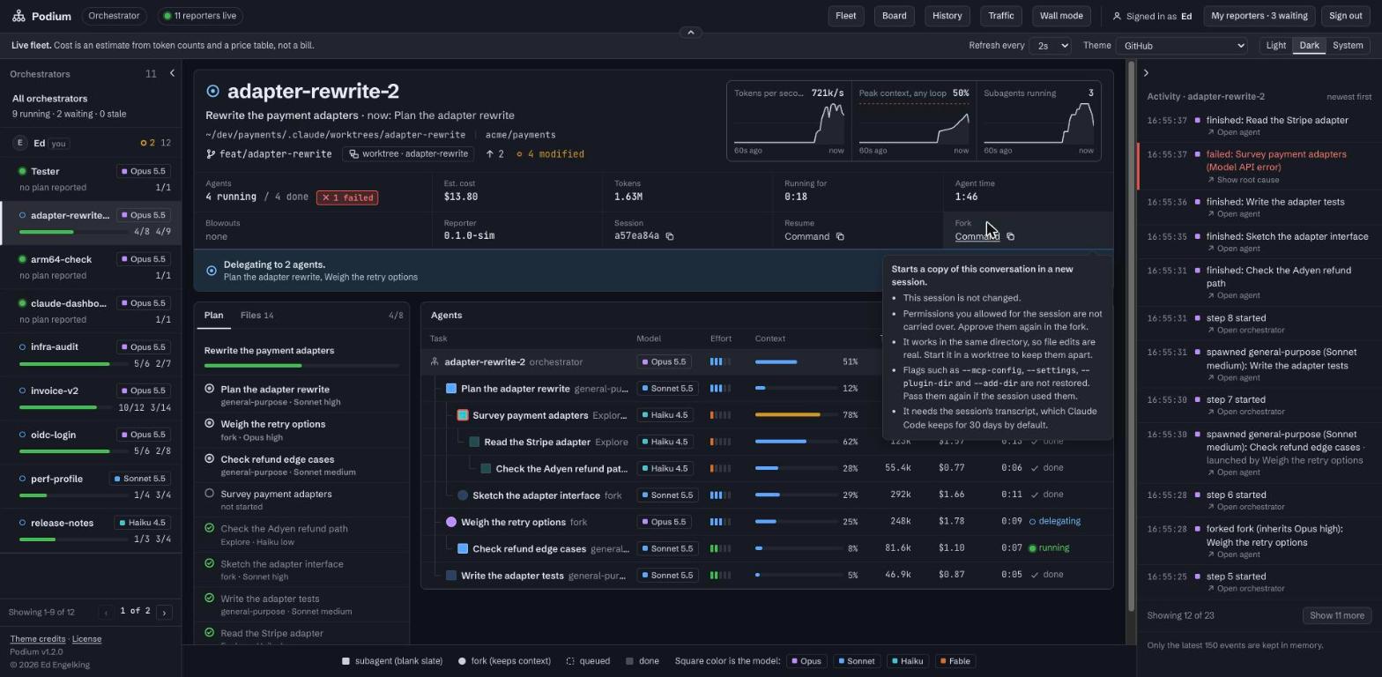
Task: Select System theme mode
Action: tap(1348, 46)
